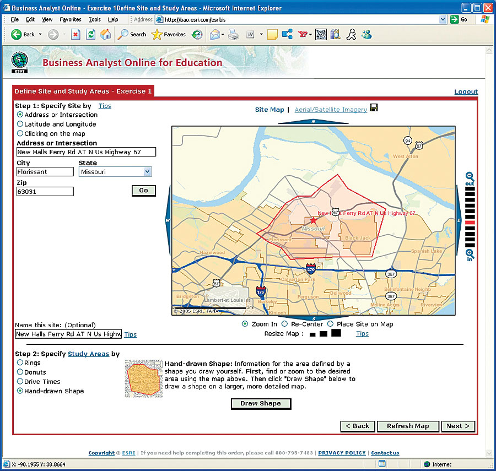Click the ESRI globe logo
This screenshot has height=471, width=496.
click(x=20, y=63)
